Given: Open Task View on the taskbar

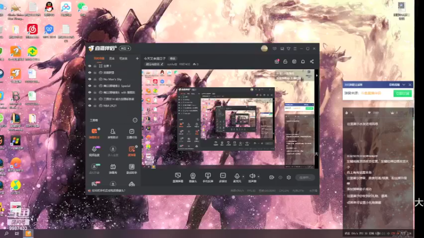Looking at the screenshot, I should 17,233.
